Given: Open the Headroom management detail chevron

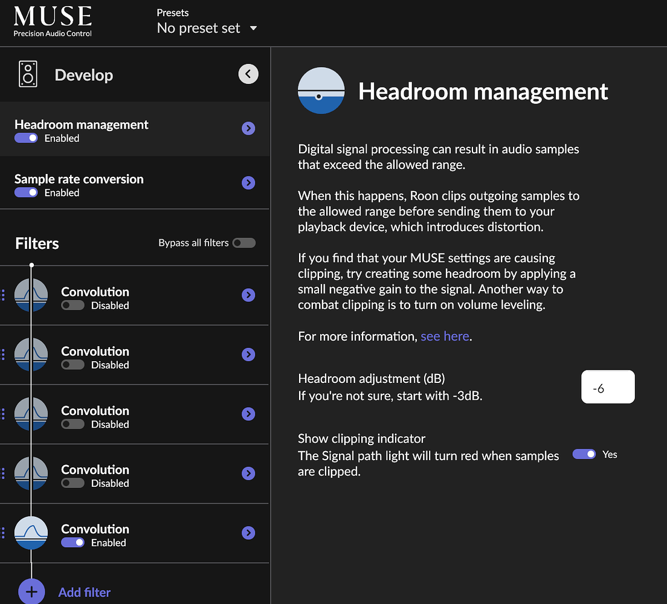Looking at the screenshot, I should coord(248,128).
